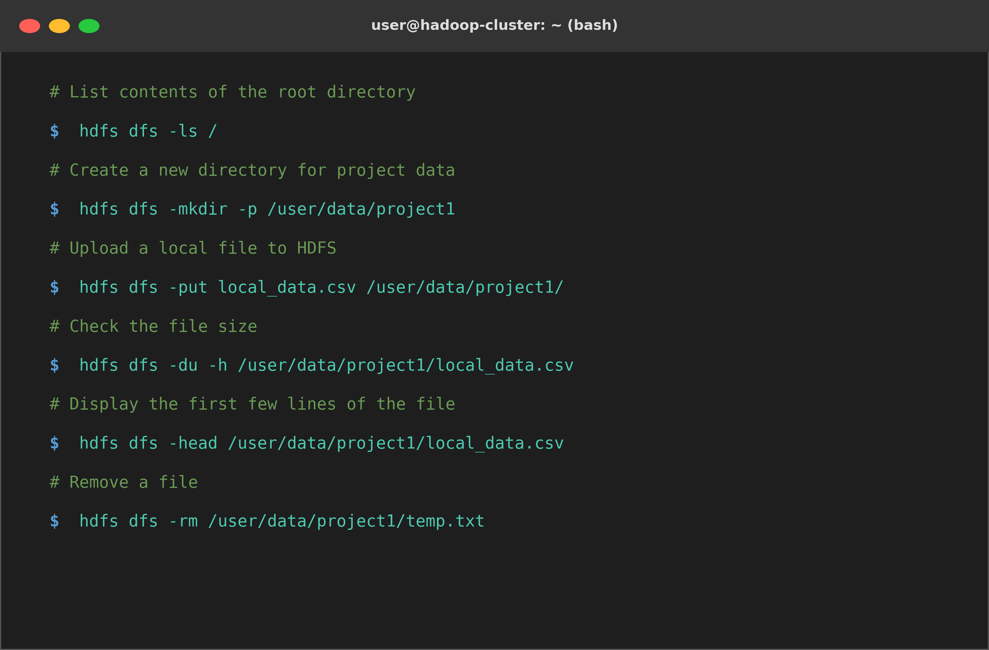The height and width of the screenshot is (650, 989).
Task: Click the dollar prompt before the put command
Action: (x=54, y=287)
